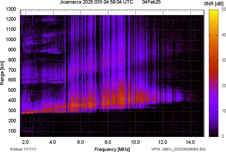The height and width of the screenshot is (152, 226).
Task: Click the Jicamarca timestamp title text
Action: tap(96, 2)
